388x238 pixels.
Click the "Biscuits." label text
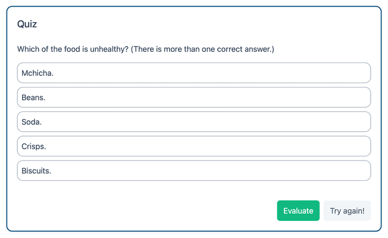coord(36,171)
